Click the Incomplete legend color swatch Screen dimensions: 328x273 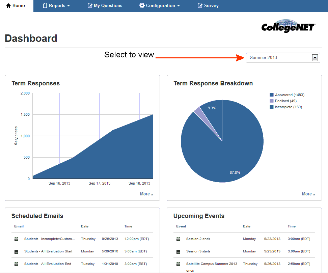point(272,107)
